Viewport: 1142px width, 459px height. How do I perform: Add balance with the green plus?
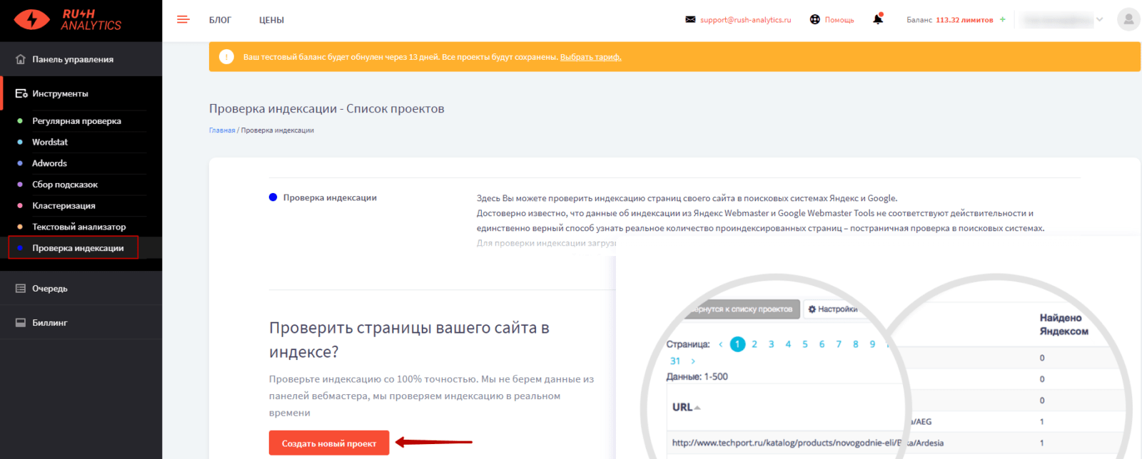[1003, 20]
